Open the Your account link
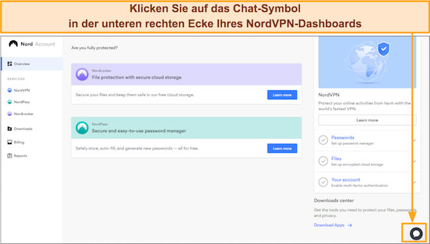This screenshot has height=244, width=430. 345,180
